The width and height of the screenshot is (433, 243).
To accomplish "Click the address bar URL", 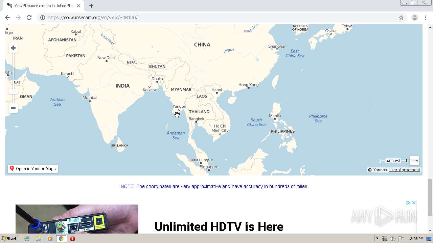I will [x=92, y=18].
